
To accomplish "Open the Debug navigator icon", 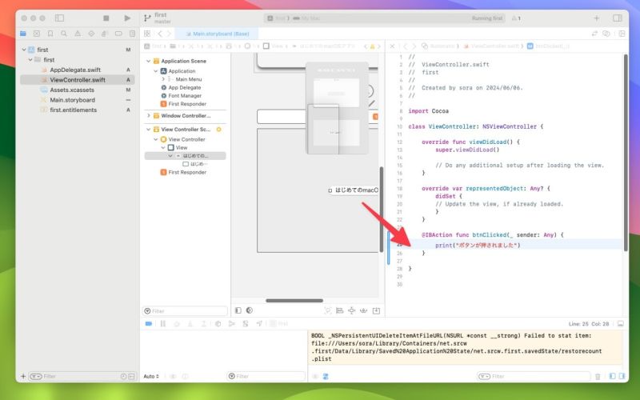I will click(x=105, y=34).
